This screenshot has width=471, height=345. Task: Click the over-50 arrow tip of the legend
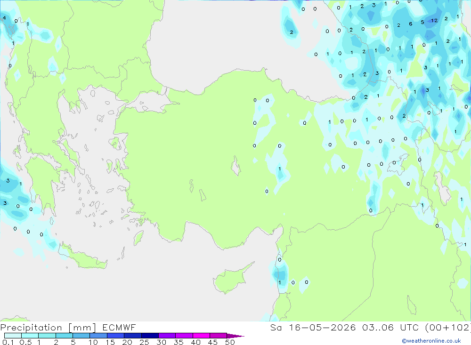pos(235,336)
